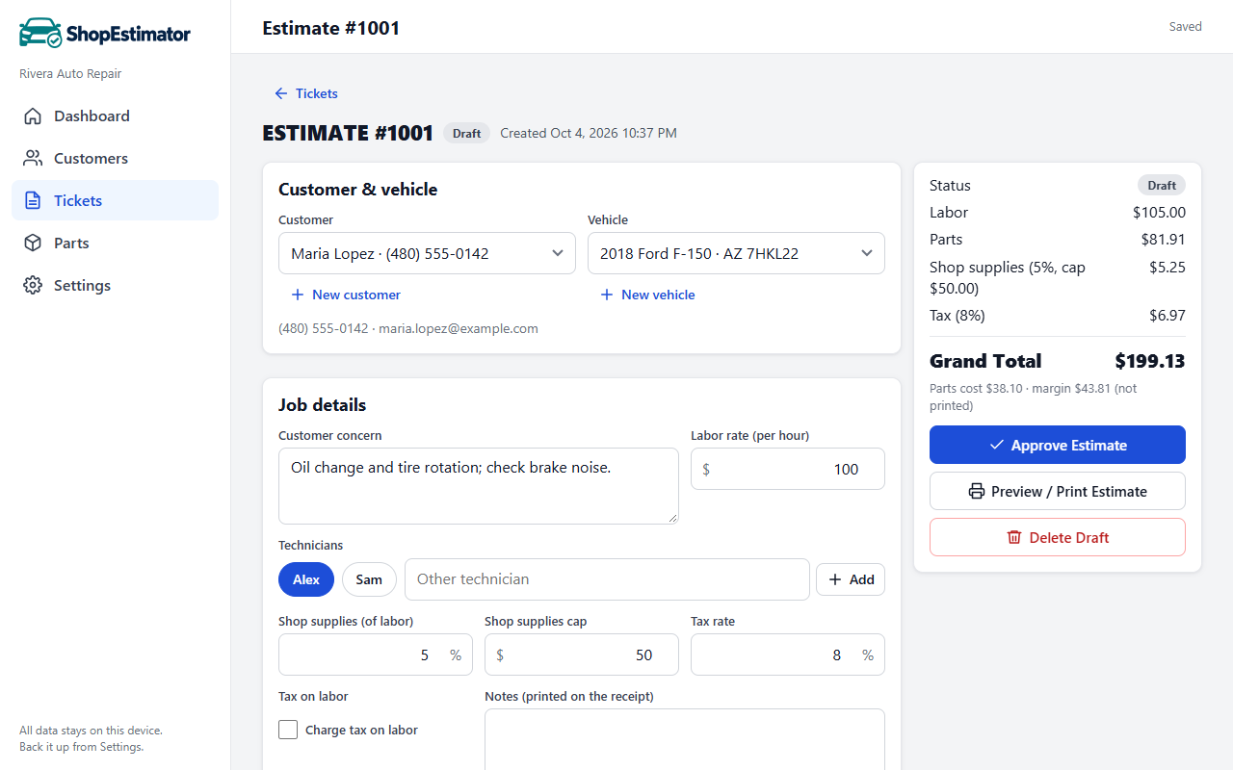Open the Vehicle dropdown showing 2018 Ford F-150

pyautogui.click(x=736, y=253)
